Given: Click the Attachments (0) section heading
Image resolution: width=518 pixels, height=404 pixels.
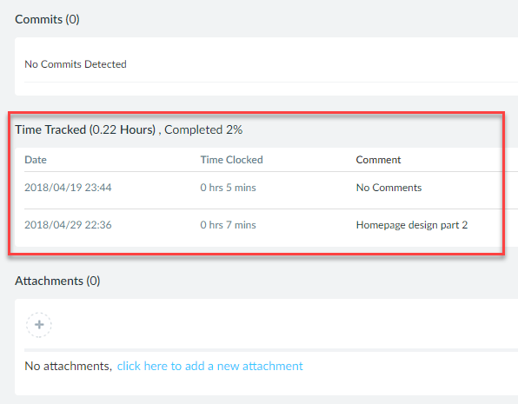Looking at the screenshot, I should pos(57,281).
